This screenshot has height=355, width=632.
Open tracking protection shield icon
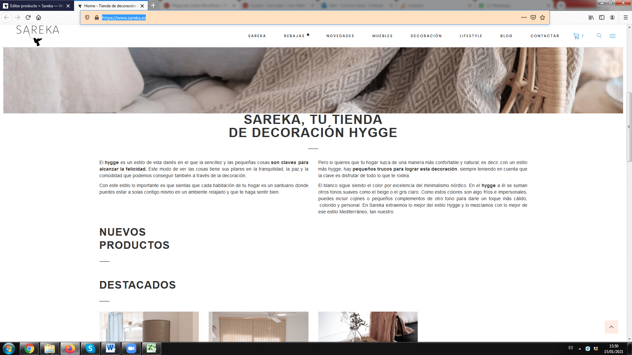click(x=87, y=17)
